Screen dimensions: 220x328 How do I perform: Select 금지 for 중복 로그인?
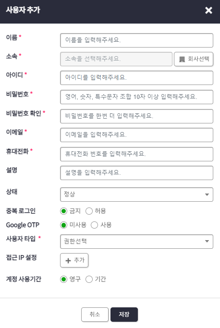tap(63, 211)
